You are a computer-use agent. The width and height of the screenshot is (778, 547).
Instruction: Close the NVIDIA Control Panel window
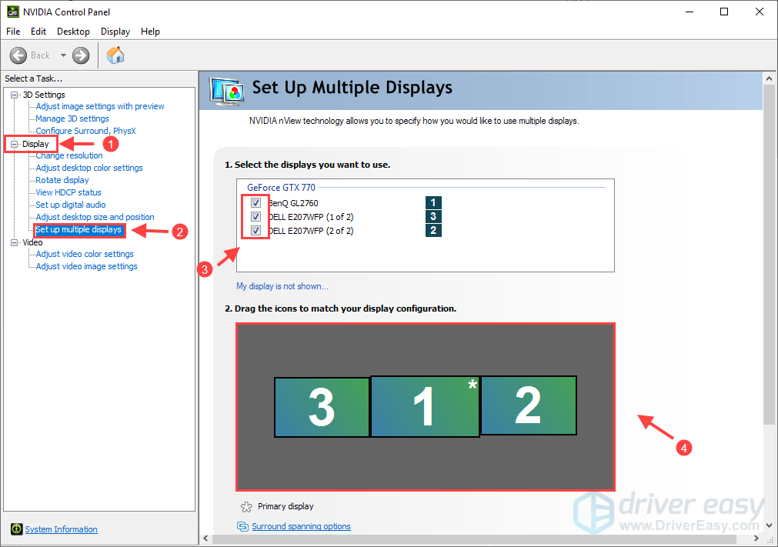click(759, 12)
